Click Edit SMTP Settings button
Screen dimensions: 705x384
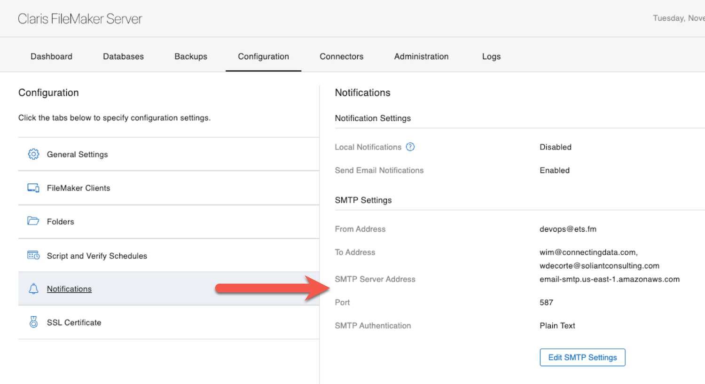583,357
